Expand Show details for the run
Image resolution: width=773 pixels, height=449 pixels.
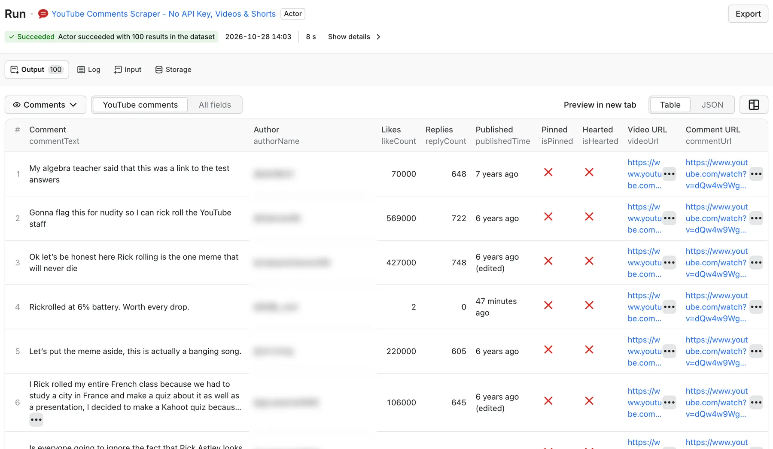click(x=354, y=37)
